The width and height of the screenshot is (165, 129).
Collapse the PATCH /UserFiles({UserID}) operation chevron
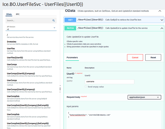pos(162,28)
